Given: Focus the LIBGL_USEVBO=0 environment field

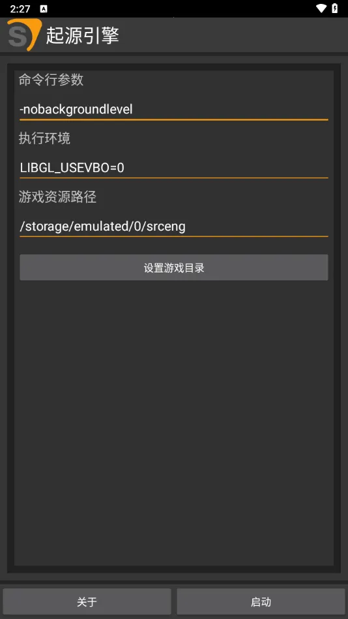Looking at the screenshot, I should click(174, 167).
